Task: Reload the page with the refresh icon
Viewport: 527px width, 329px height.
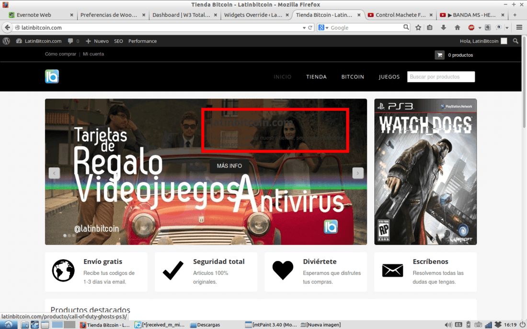Action: point(310,28)
